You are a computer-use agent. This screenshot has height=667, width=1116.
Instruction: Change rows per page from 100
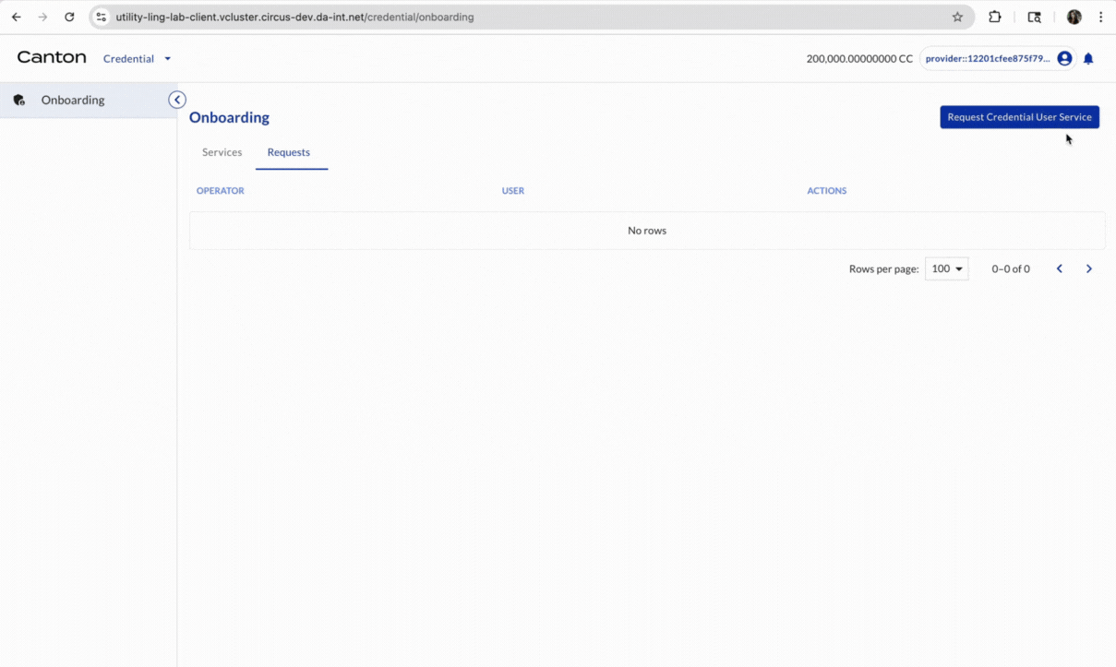point(946,268)
